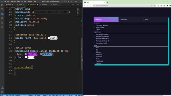
Task: Click the Run play icon in editor toolbar
Action: 73,5
